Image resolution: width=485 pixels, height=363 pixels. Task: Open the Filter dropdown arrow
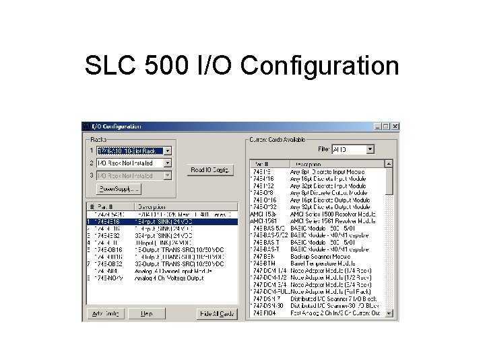click(x=370, y=149)
